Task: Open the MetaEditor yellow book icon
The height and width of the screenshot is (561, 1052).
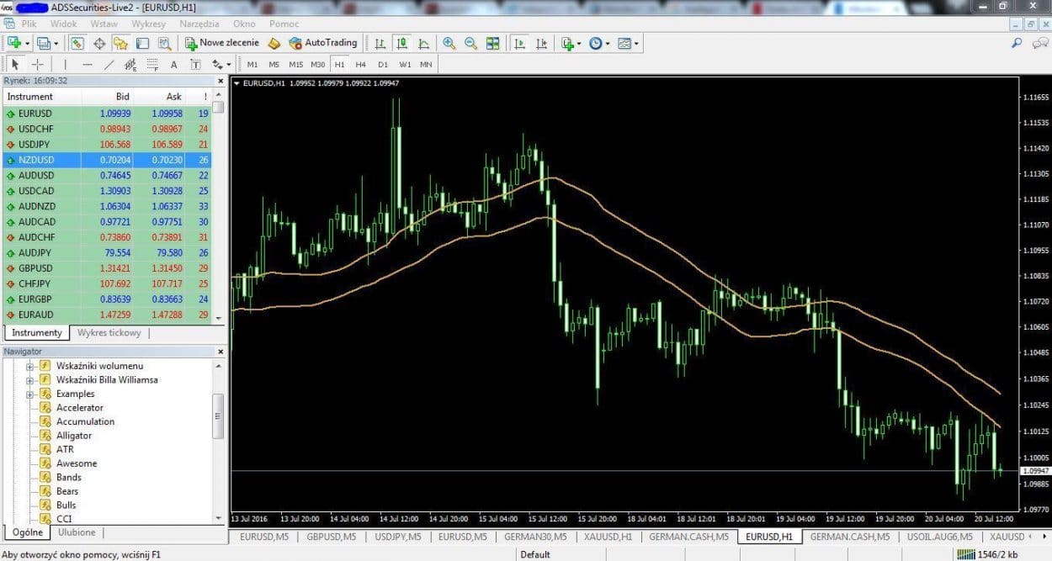Action: [x=274, y=43]
